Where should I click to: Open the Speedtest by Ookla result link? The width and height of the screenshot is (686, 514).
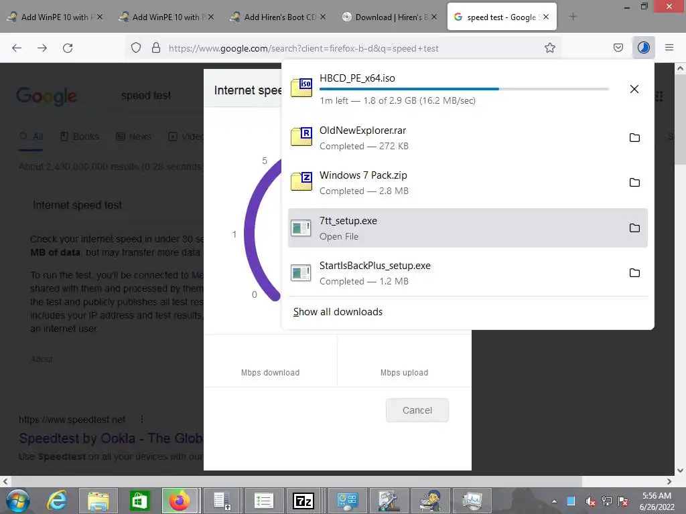[x=111, y=438]
